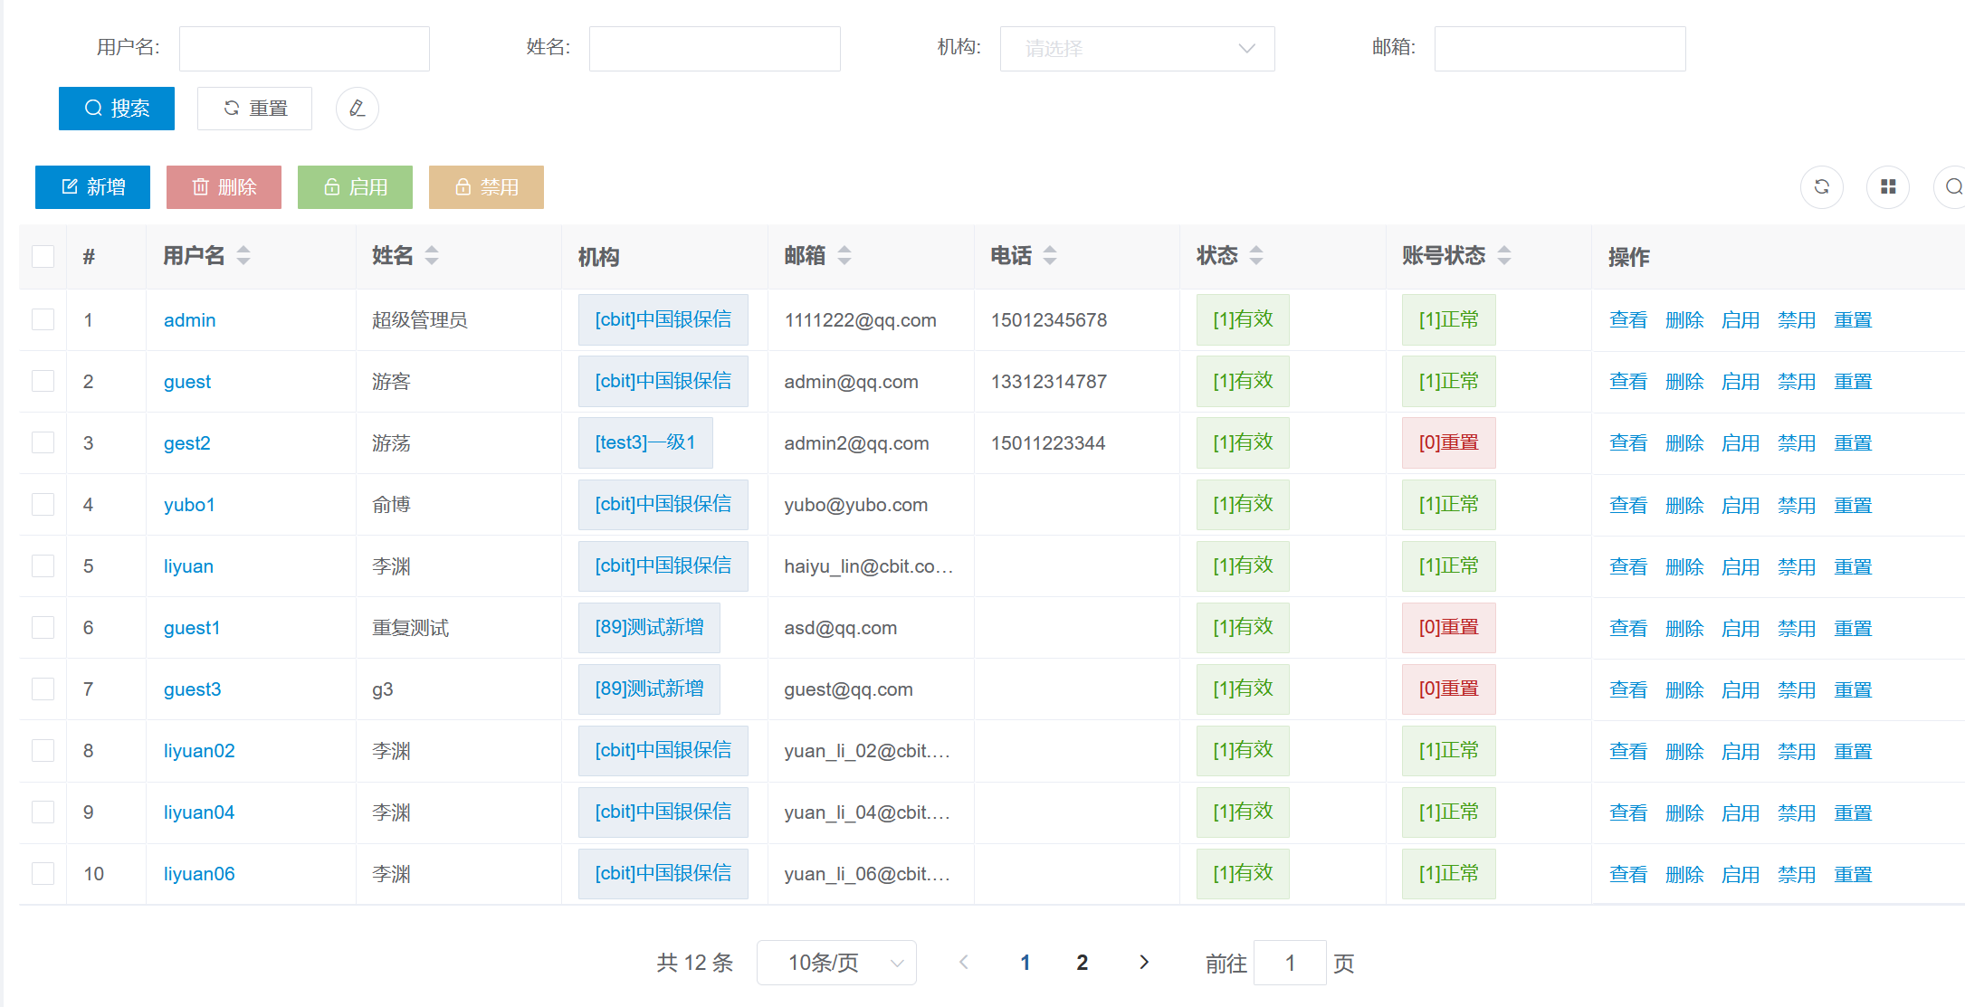This screenshot has width=1965, height=1007.
Task: Sort by 账号状态 column arrows
Action: pyautogui.click(x=1504, y=256)
